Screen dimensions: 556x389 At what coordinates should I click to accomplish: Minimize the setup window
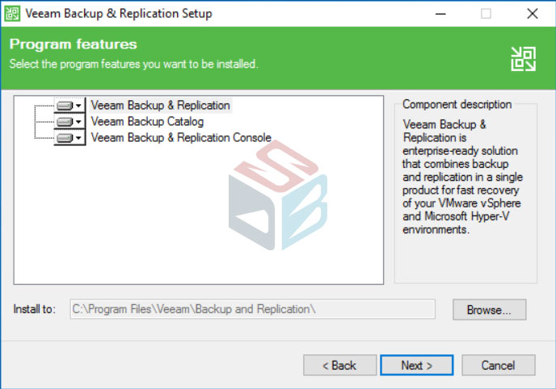pyautogui.click(x=440, y=14)
